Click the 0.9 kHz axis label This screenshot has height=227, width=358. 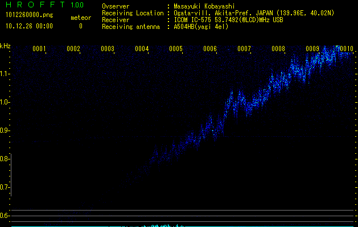coord(5,131)
